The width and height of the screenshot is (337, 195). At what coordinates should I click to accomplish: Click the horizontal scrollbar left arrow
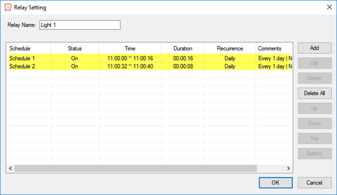pyautogui.click(x=11, y=168)
